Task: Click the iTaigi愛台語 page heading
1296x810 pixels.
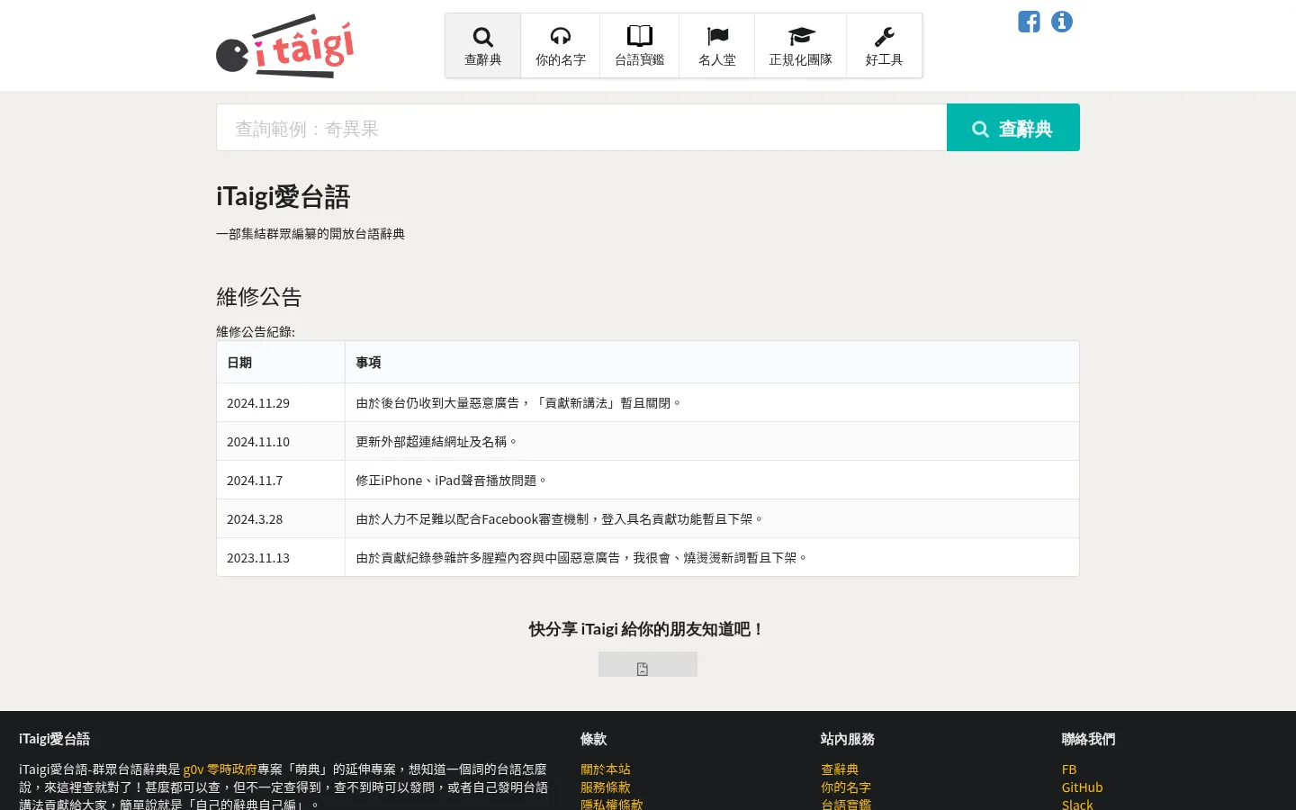Action: [x=283, y=196]
